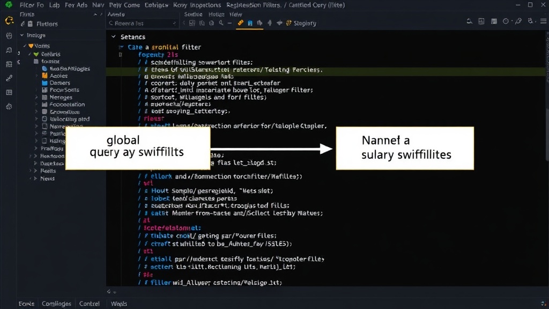Image resolution: width=549 pixels, height=309 pixels.
Task: Open the Eolvigts menu
Action: (156, 5)
